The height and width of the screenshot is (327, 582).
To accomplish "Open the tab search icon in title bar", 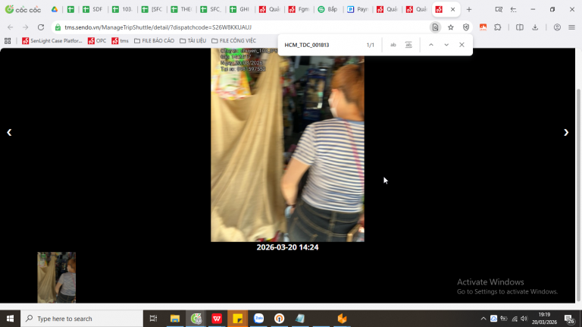I will [x=499, y=10].
